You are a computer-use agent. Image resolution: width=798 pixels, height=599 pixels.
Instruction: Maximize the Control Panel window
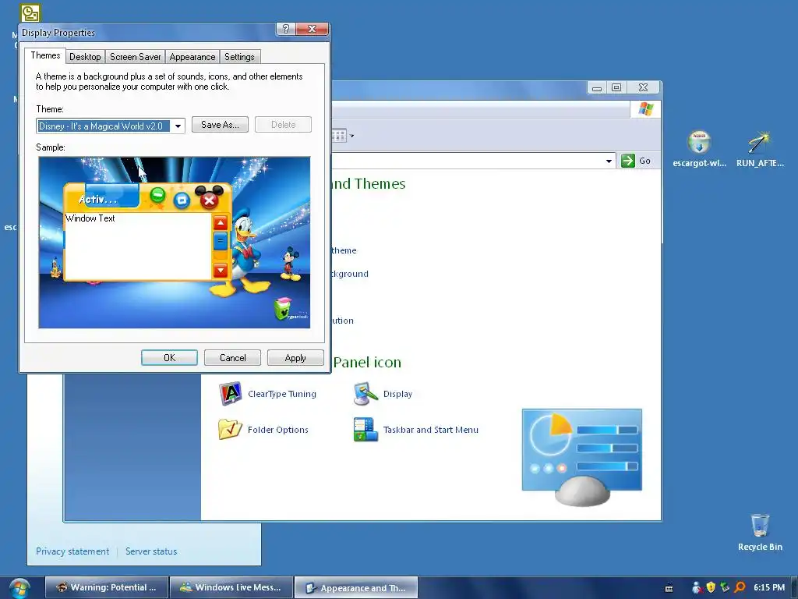616,87
